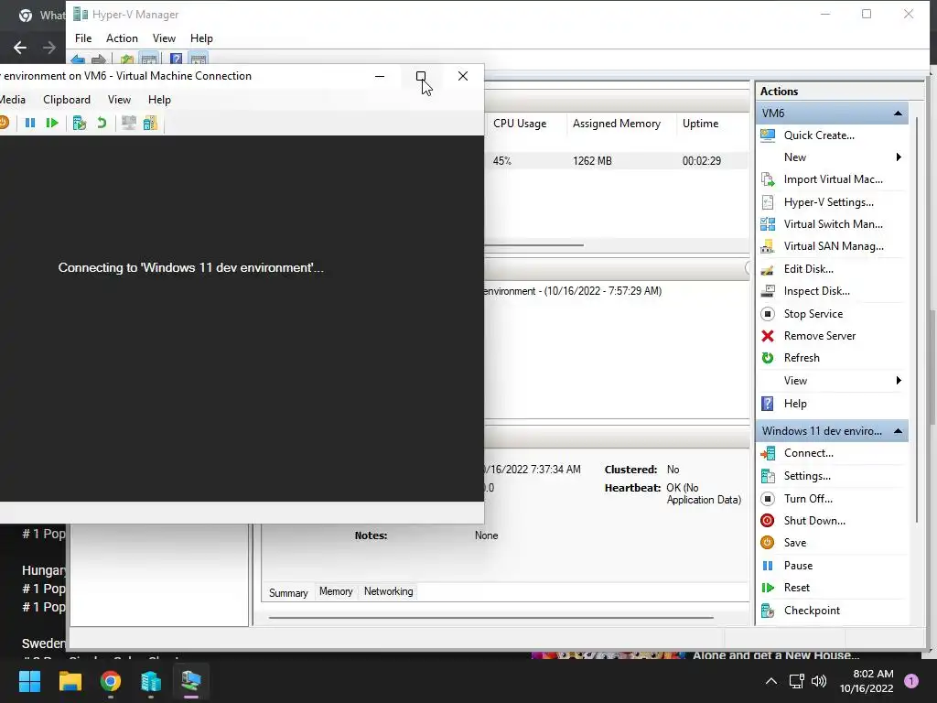Click Inspect Disk action
Image resolution: width=937 pixels, height=703 pixels.
(x=816, y=291)
